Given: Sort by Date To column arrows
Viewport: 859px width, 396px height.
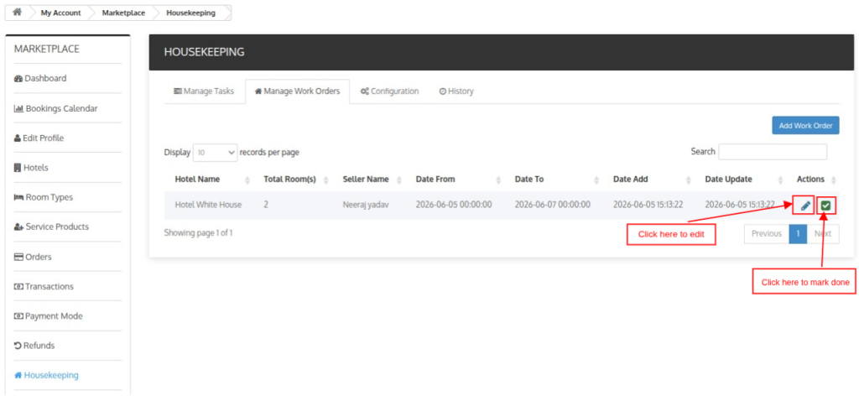Looking at the screenshot, I should click(x=596, y=180).
